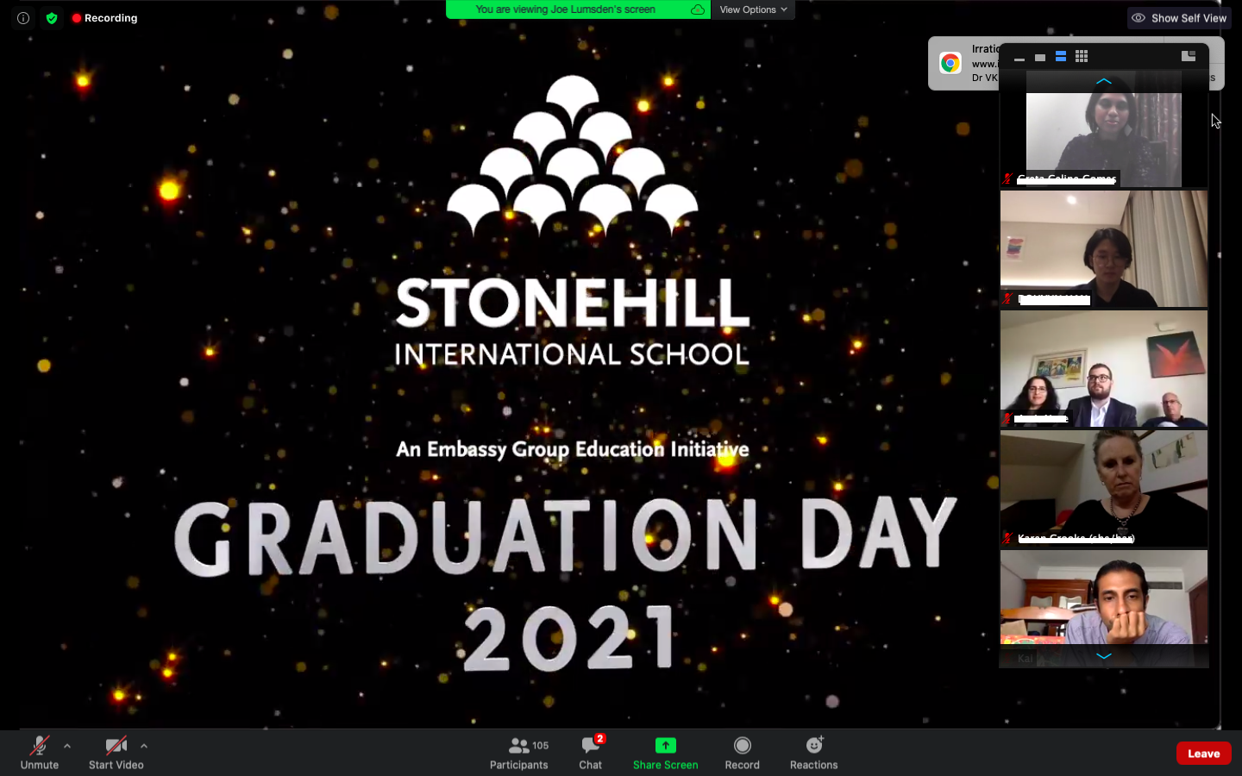Click the Show Self View button
The image size is (1242, 776).
pyautogui.click(x=1179, y=18)
